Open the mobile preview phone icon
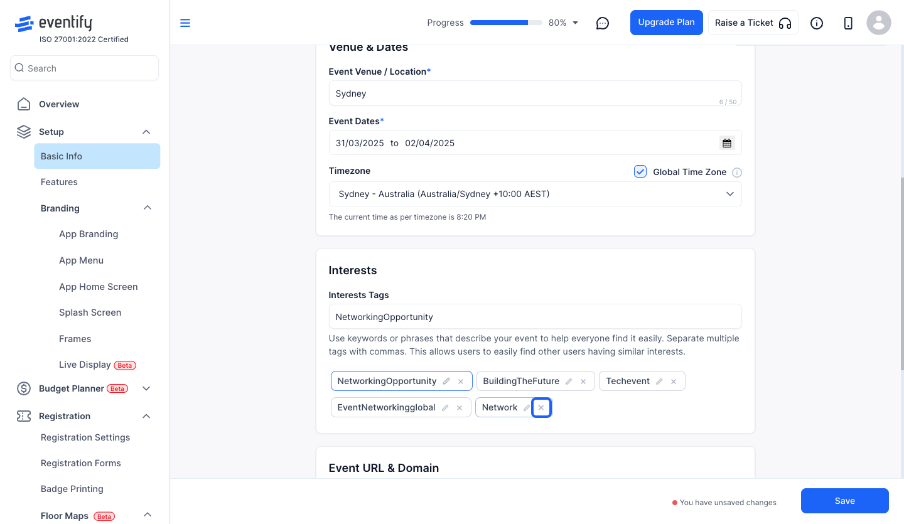Viewport: 904px width, 524px height. (848, 23)
